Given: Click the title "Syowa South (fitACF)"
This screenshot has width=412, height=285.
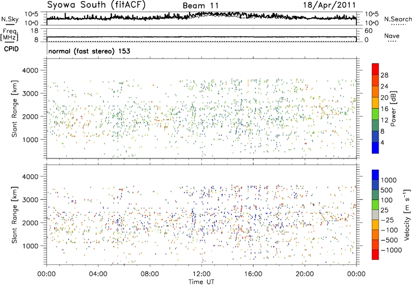Looking at the screenshot, I should tap(96, 5).
